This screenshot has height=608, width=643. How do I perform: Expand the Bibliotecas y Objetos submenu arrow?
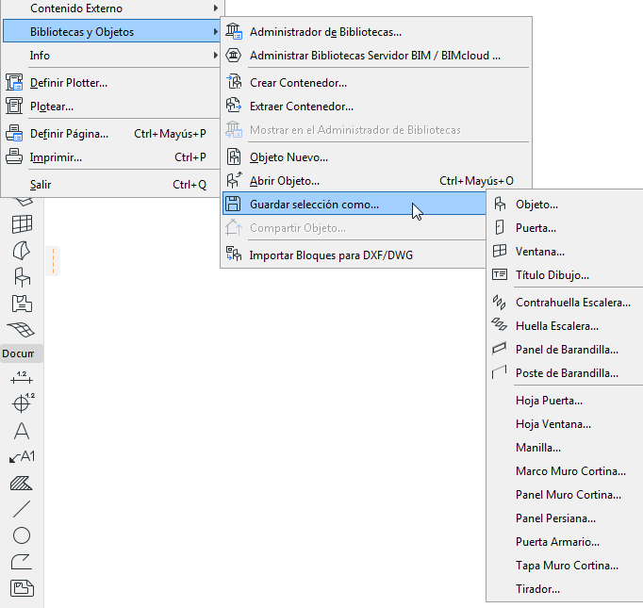(216, 31)
